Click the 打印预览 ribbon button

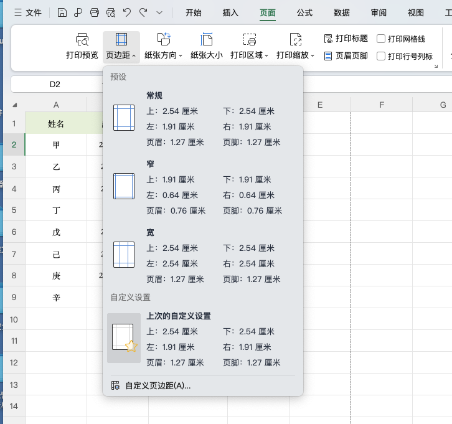pyautogui.click(x=82, y=47)
